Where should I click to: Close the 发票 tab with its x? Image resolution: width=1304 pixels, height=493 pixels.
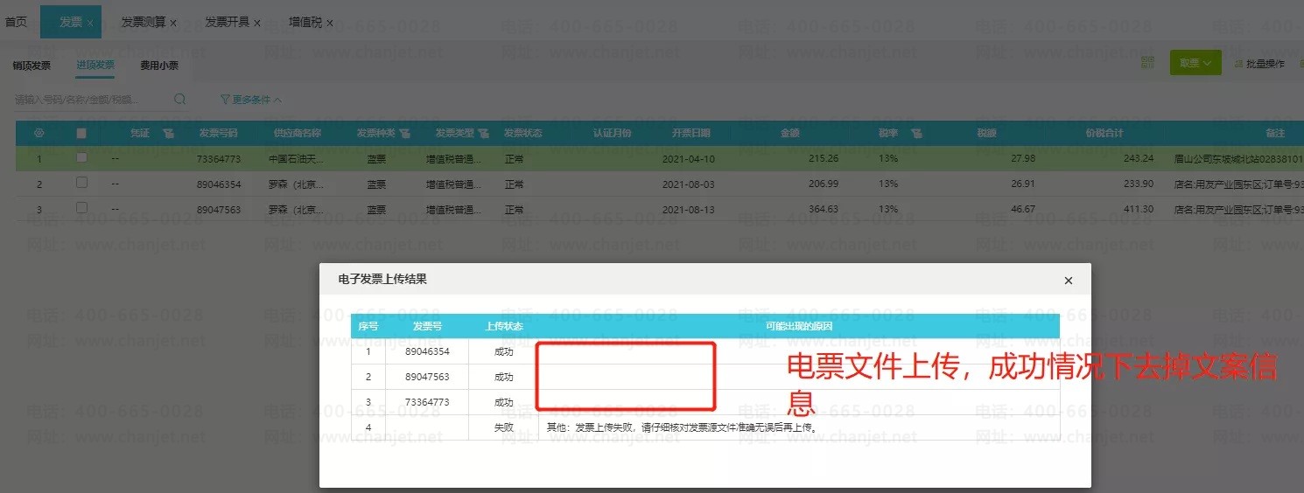[90, 23]
